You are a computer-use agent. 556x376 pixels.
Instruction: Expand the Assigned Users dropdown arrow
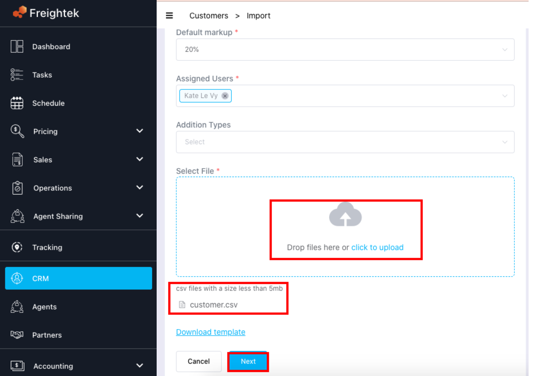(x=505, y=96)
